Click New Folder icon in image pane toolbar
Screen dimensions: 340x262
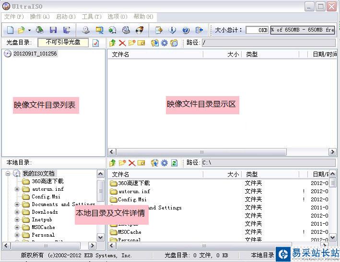pyautogui.click(x=132, y=43)
